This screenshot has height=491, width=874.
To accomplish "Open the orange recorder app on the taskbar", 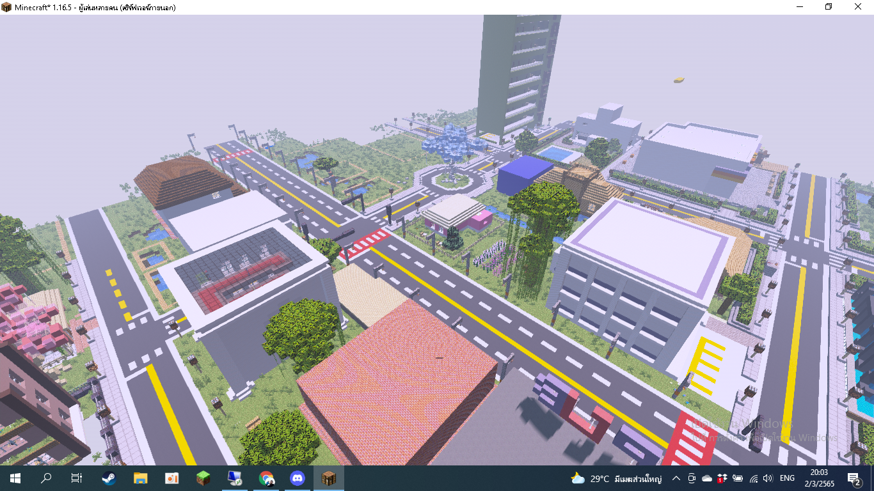I will tap(171, 478).
